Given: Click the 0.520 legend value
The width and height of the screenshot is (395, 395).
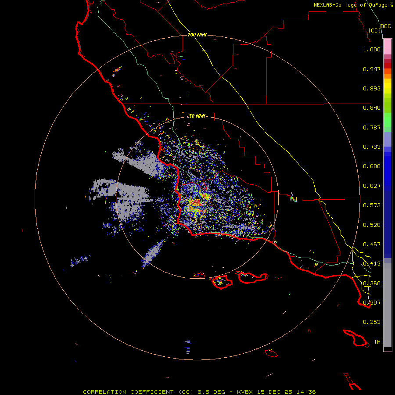Looking at the screenshot, I should [x=372, y=225].
